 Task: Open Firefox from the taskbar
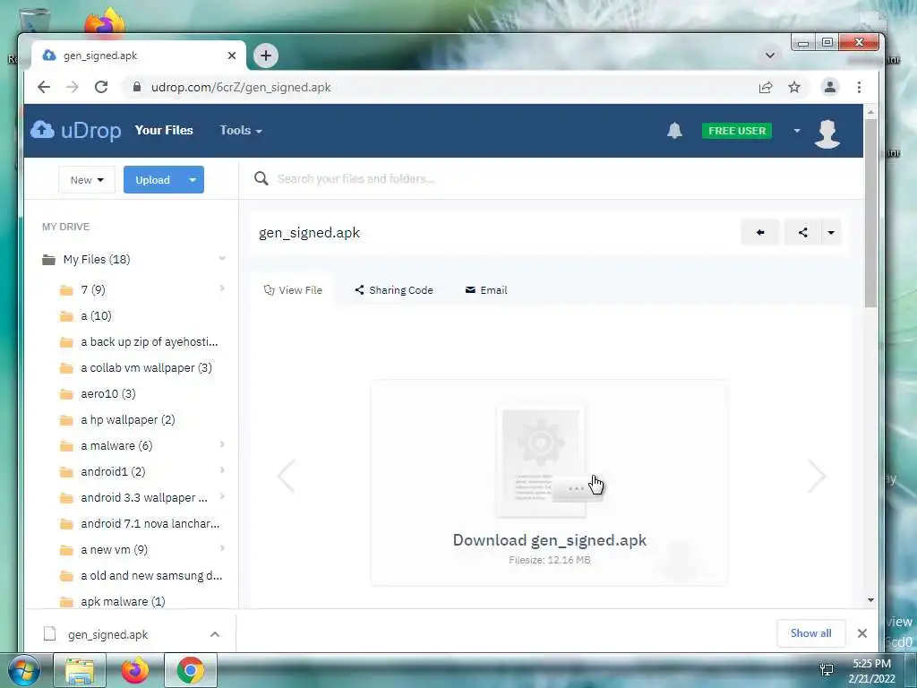click(134, 670)
